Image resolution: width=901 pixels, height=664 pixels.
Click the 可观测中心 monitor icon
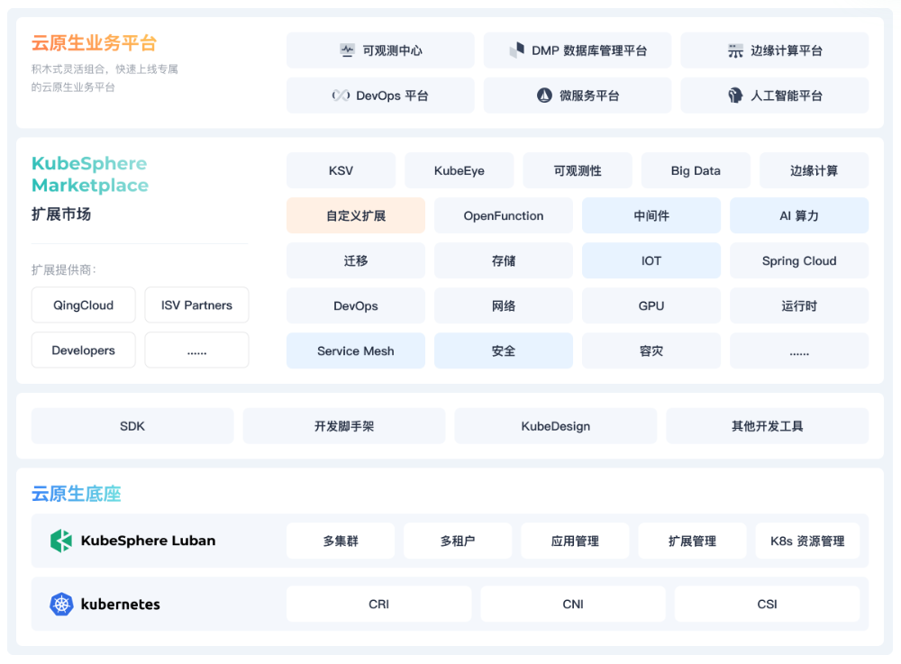347,50
